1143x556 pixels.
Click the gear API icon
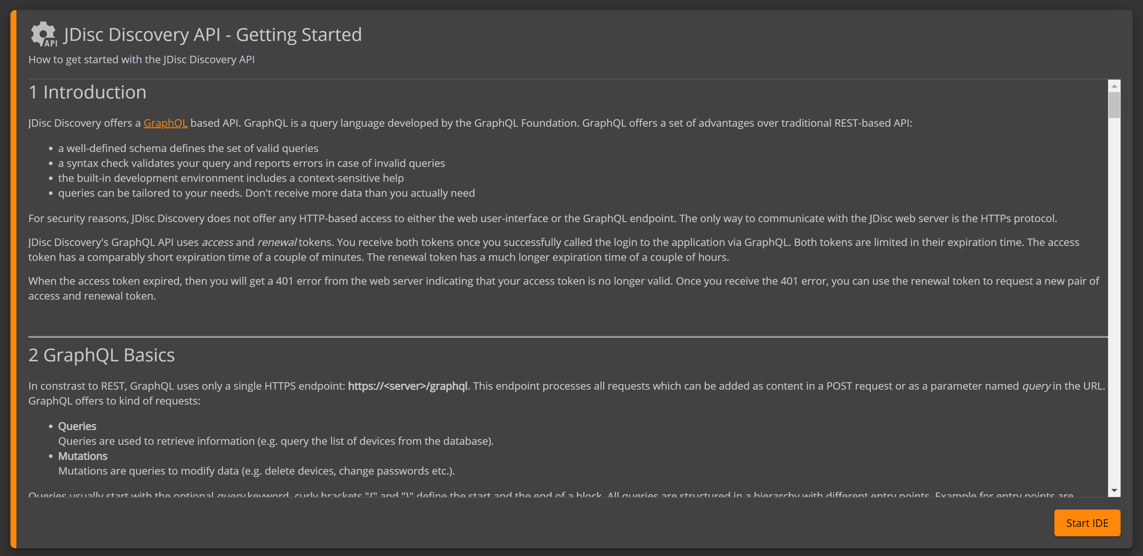coord(43,35)
